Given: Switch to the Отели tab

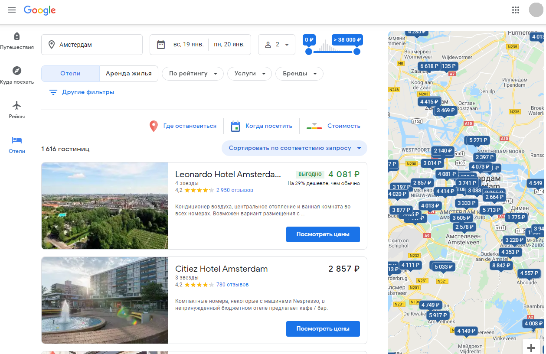Looking at the screenshot, I should [70, 74].
